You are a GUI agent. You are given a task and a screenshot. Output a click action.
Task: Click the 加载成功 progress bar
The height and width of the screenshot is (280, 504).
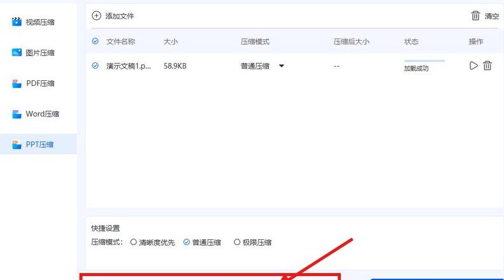click(x=424, y=60)
